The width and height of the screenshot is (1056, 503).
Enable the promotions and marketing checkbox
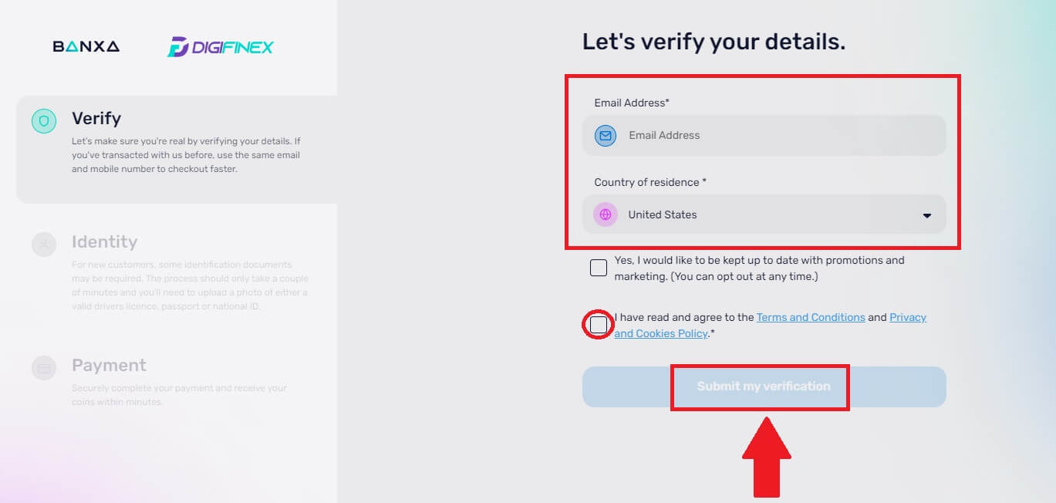point(598,267)
